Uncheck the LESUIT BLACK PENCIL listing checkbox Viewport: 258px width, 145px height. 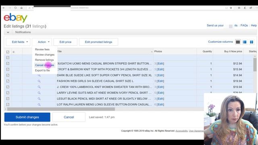coord(8,99)
